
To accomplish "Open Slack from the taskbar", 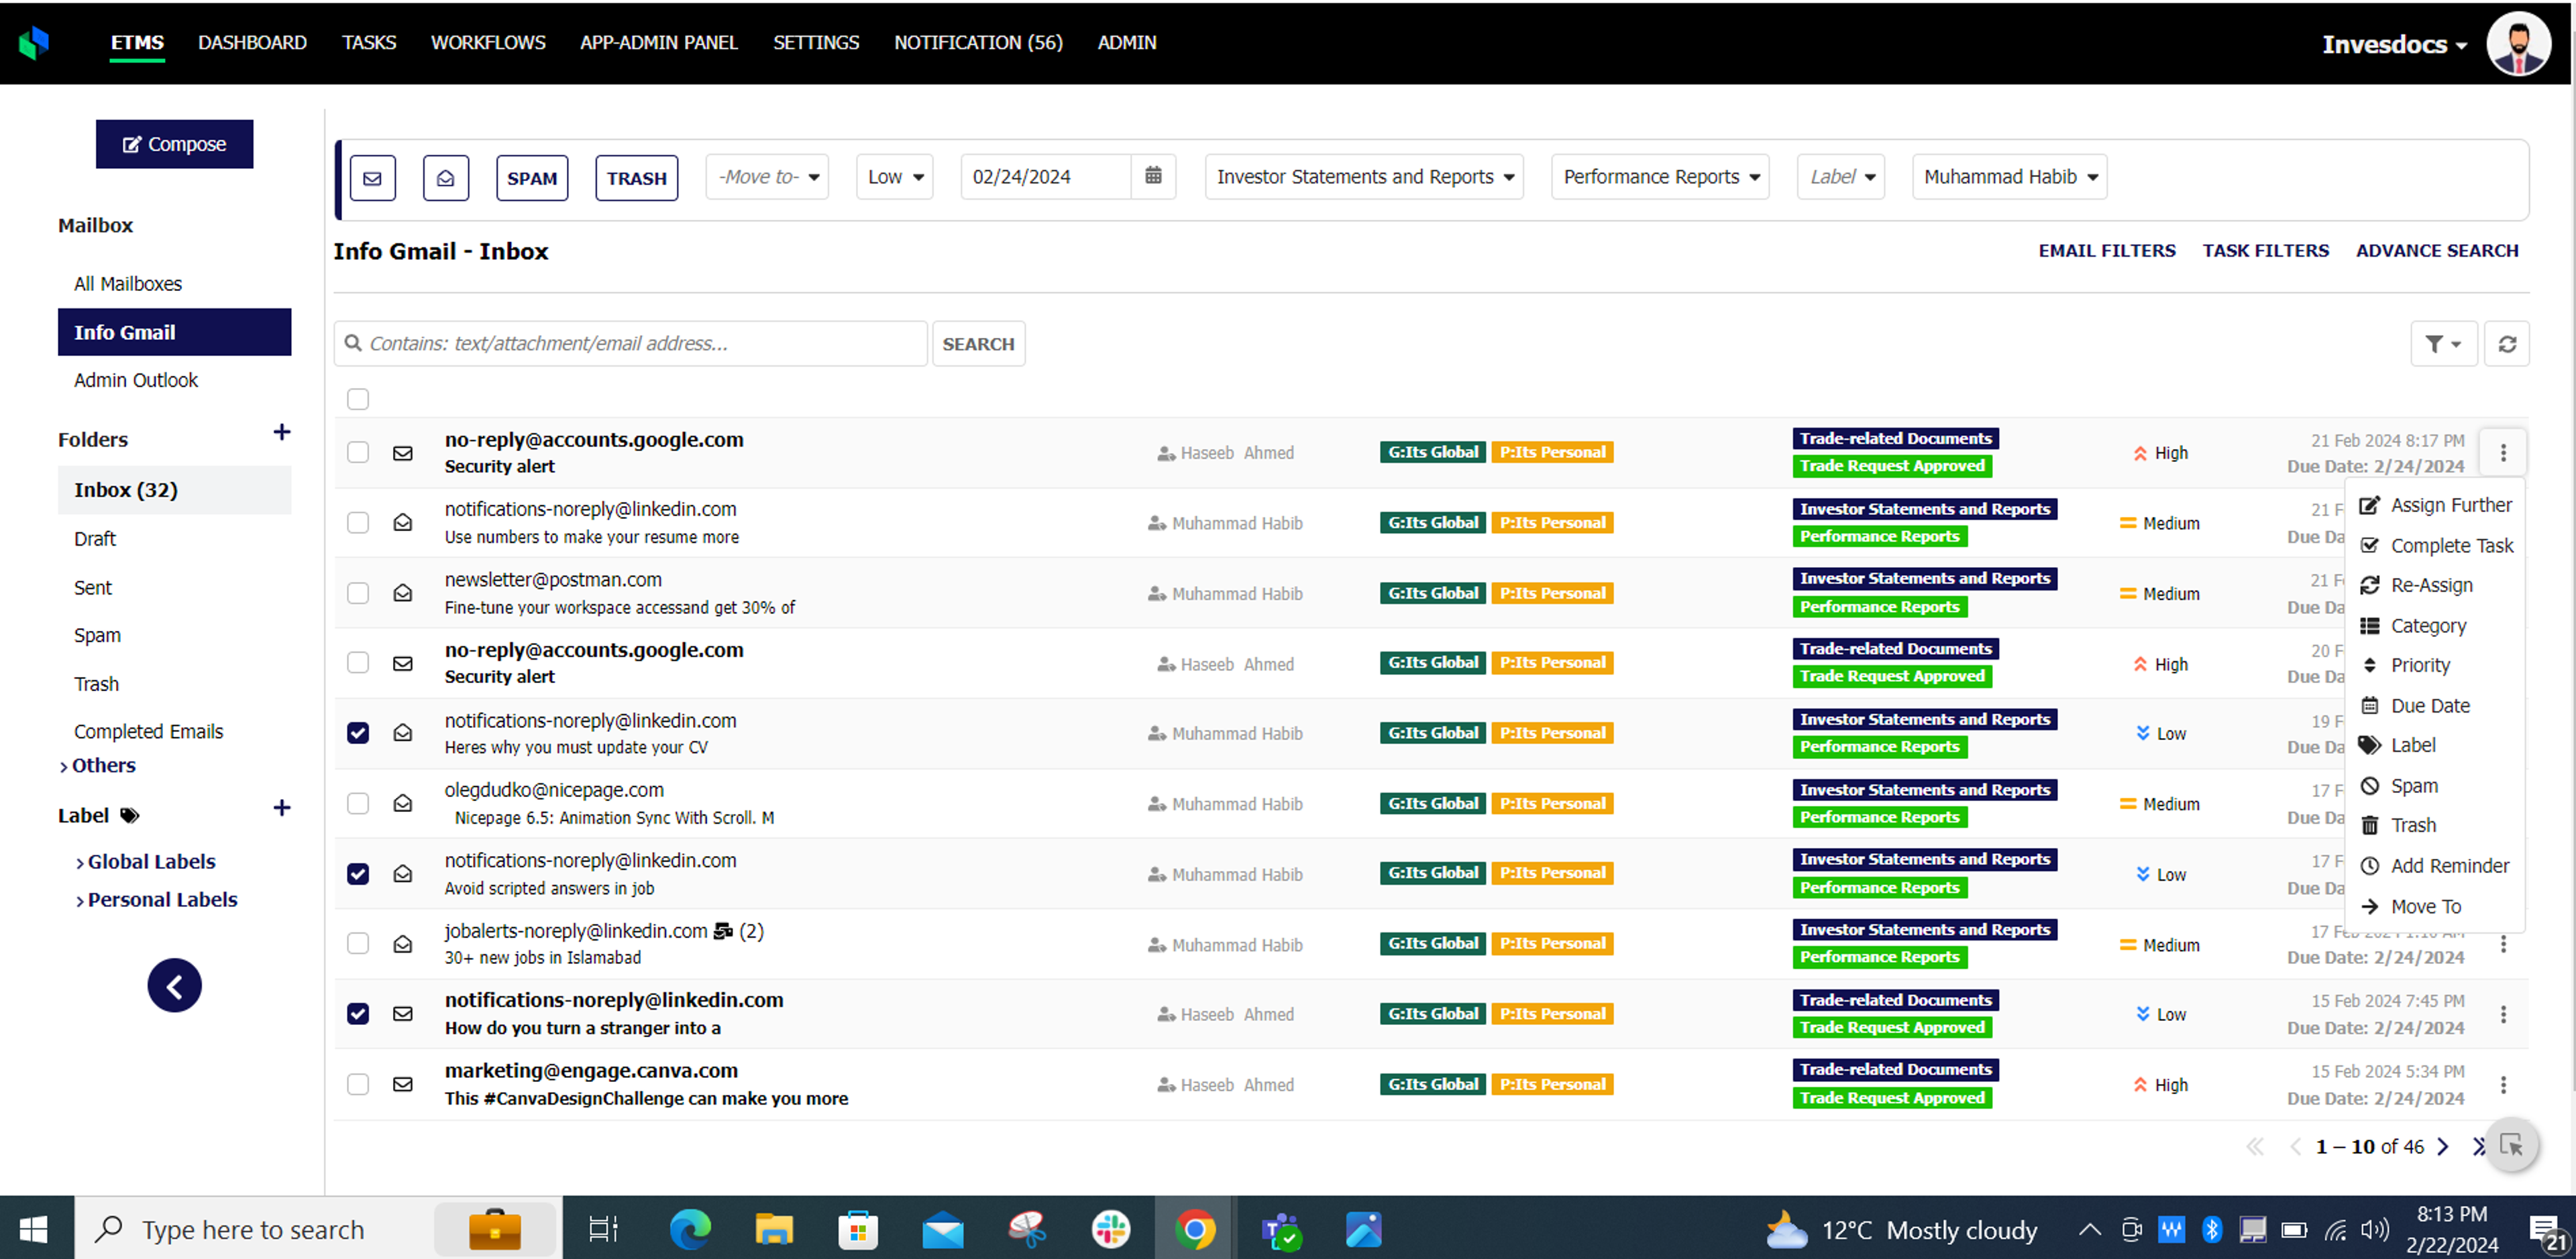I will point(1110,1229).
